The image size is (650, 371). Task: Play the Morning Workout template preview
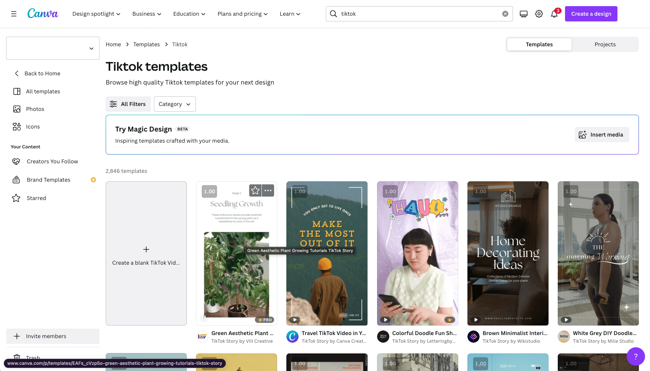(x=566, y=320)
